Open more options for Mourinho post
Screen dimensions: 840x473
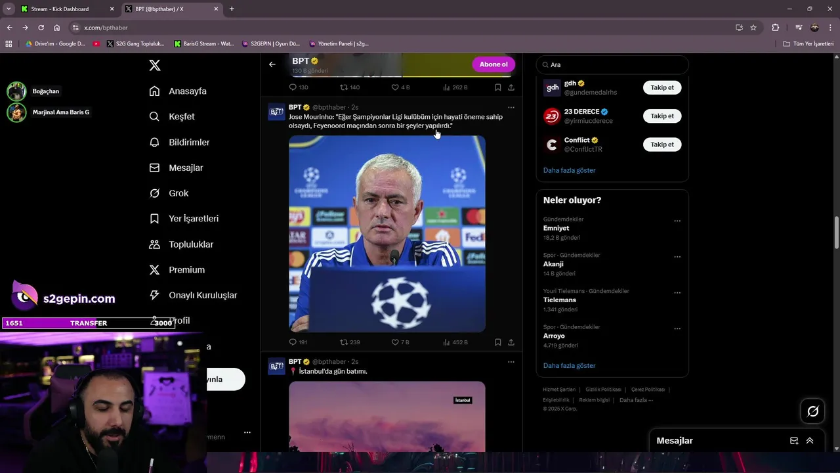[511, 107]
